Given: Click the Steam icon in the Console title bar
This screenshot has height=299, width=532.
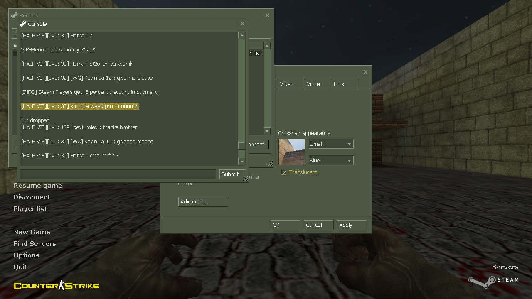Looking at the screenshot, I should (x=23, y=24).
